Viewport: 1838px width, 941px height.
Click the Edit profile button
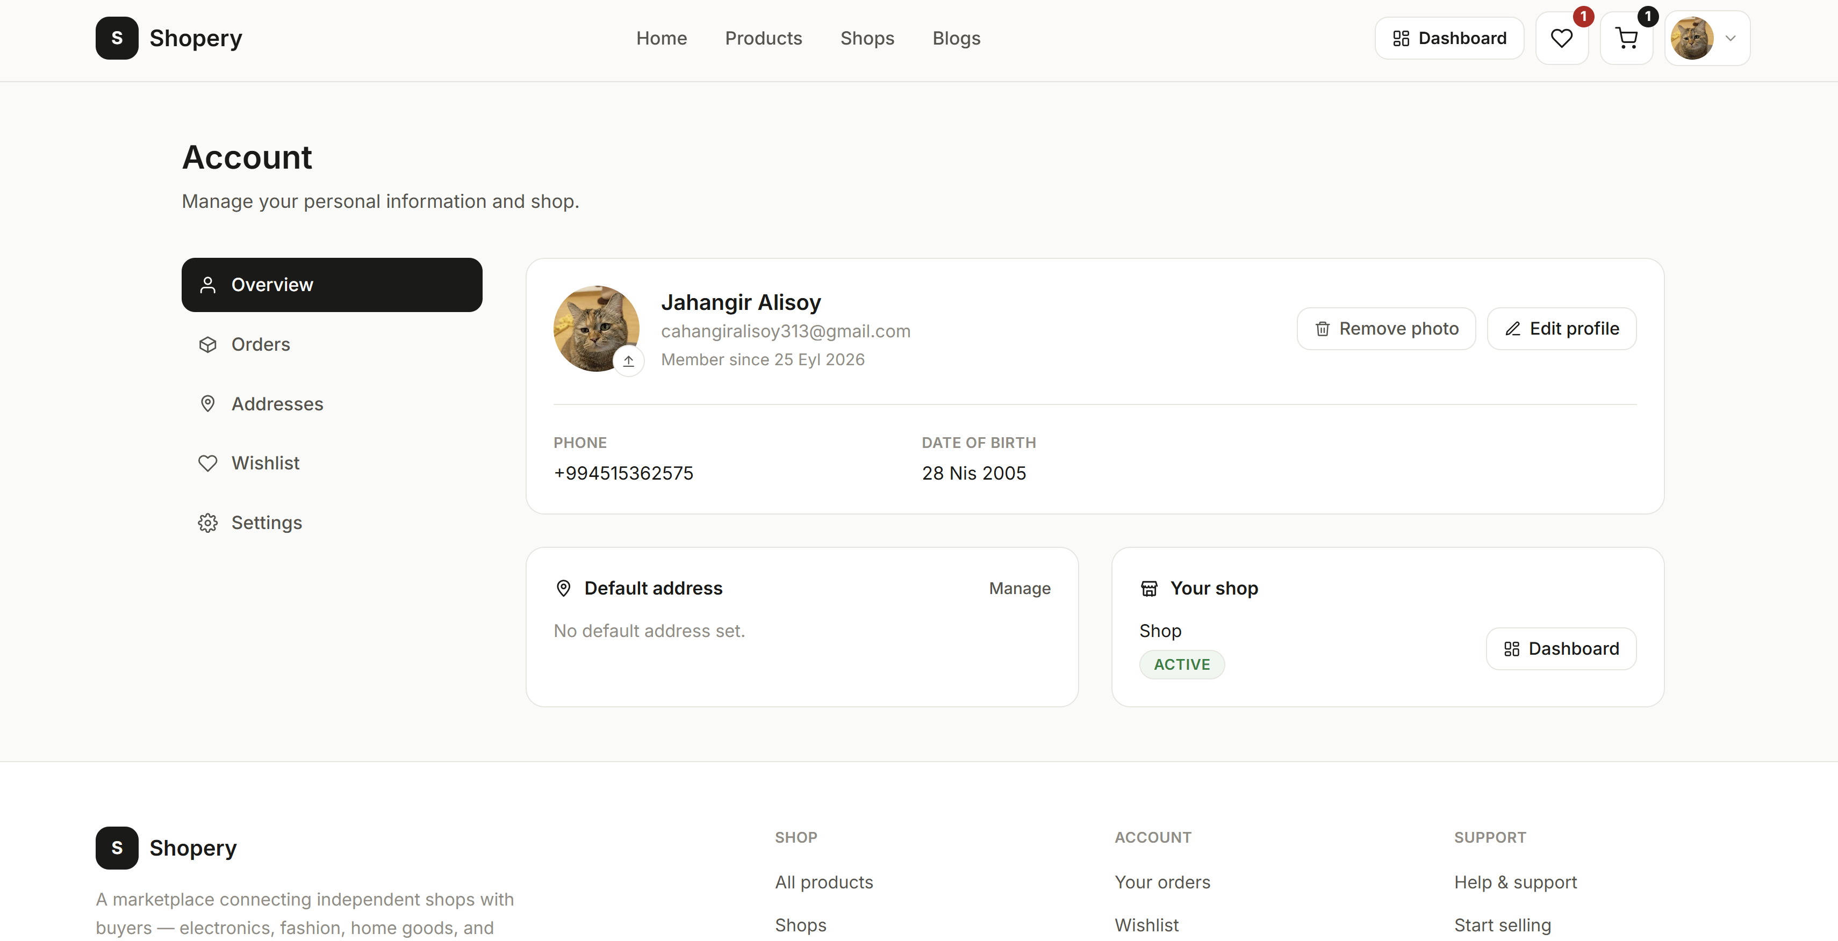(1561, 329)
